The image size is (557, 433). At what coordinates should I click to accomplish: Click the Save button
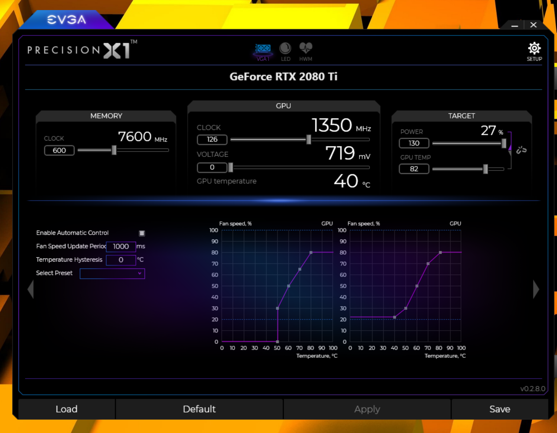tap(500, 409)
